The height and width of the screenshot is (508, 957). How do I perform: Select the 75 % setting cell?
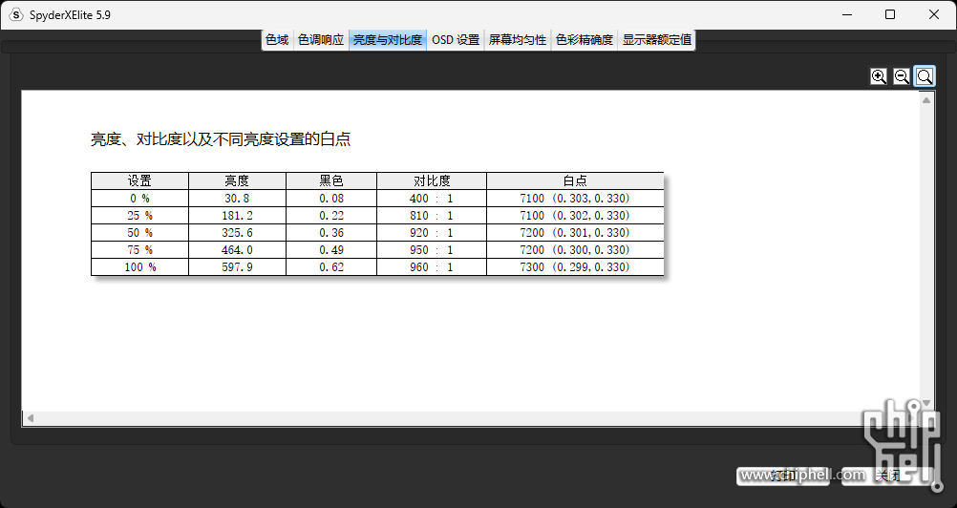click(139, 249)
